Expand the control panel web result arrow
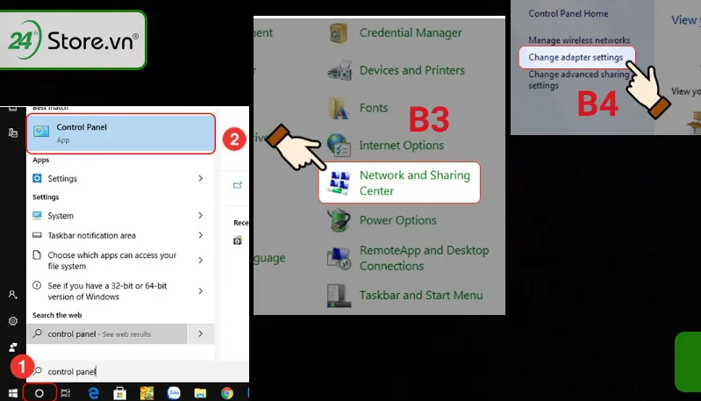The height and width of the screenshot is (401, 701). coord(201,334)
